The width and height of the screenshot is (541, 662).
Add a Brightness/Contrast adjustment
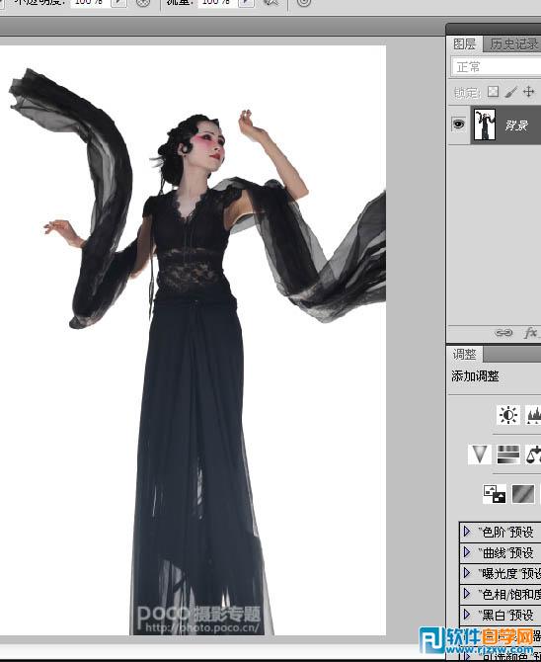click(508, 415)
